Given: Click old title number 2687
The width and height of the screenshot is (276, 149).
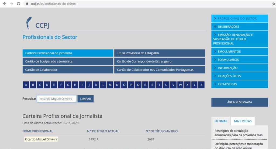Looking at the screenshot, I should coord(151,139).
